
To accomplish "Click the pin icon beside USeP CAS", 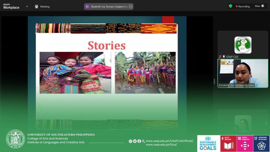I will tap(224, 57).
